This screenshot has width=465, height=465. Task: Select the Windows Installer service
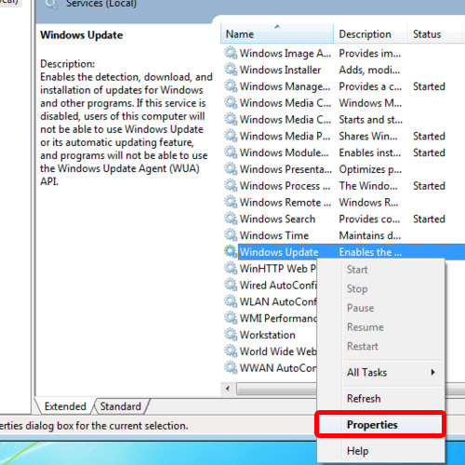(280, 70)
